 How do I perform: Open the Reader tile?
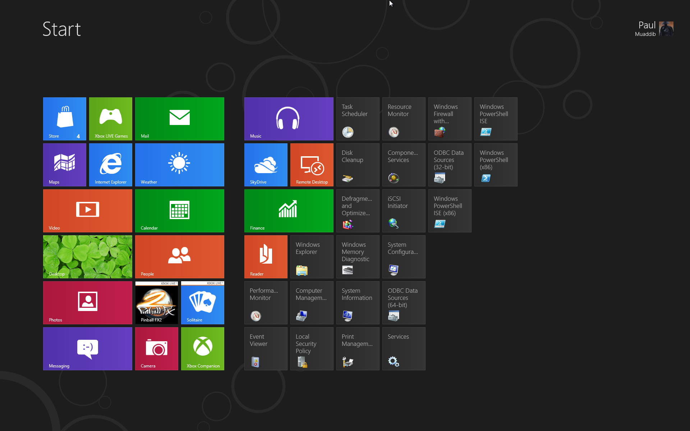pos(266,257)
